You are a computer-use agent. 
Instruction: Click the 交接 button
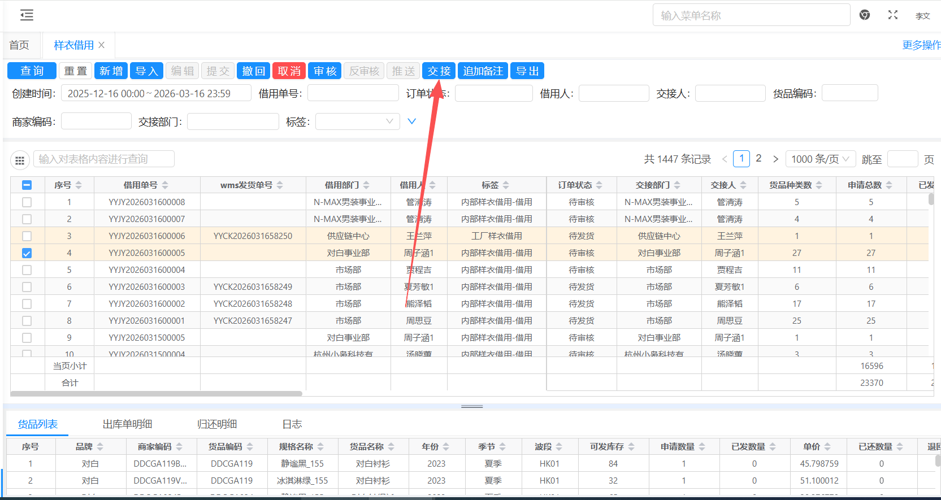(439, 71)
